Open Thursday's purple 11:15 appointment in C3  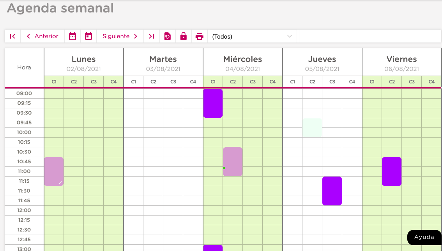pyautogui.click(x=332, y=191)
